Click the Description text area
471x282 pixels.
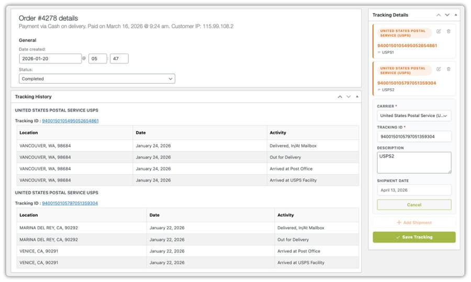click(414, 162)
